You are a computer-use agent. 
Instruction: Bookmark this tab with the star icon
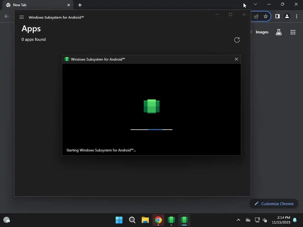click(x=266, y=17)
